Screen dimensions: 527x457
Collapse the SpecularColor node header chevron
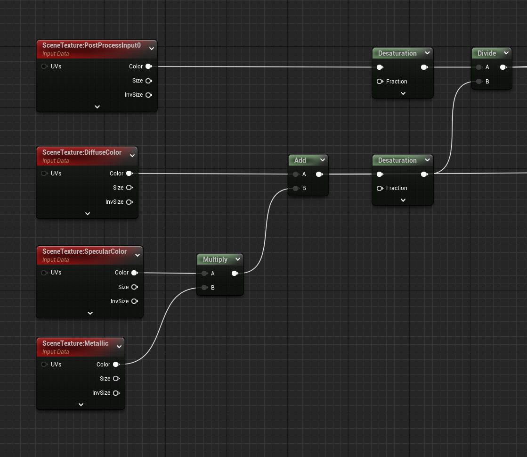[x=138, y=255]
